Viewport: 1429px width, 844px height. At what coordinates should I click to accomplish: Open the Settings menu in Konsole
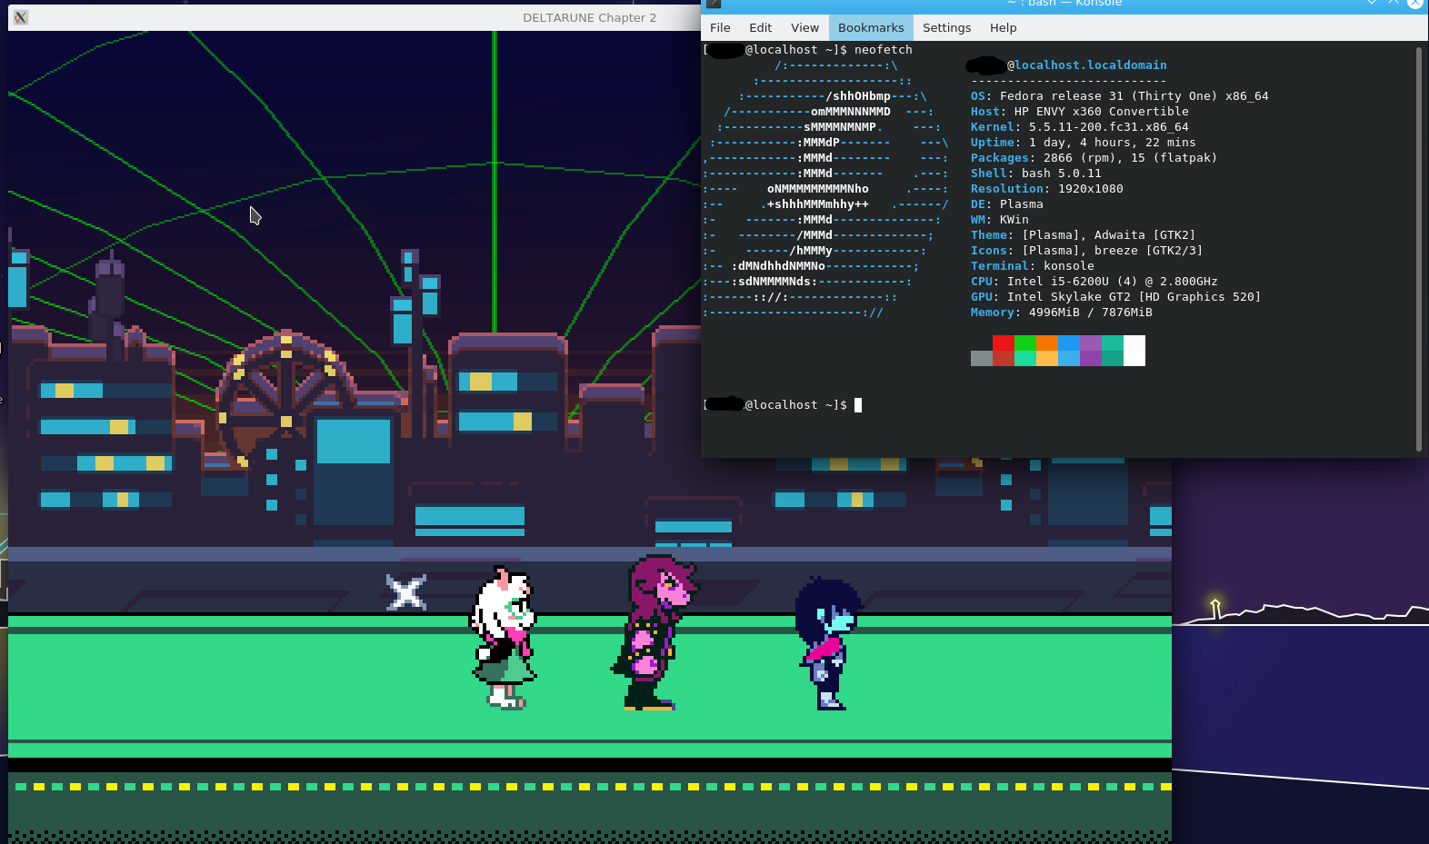pyautogui.click(x=946, y=27)
